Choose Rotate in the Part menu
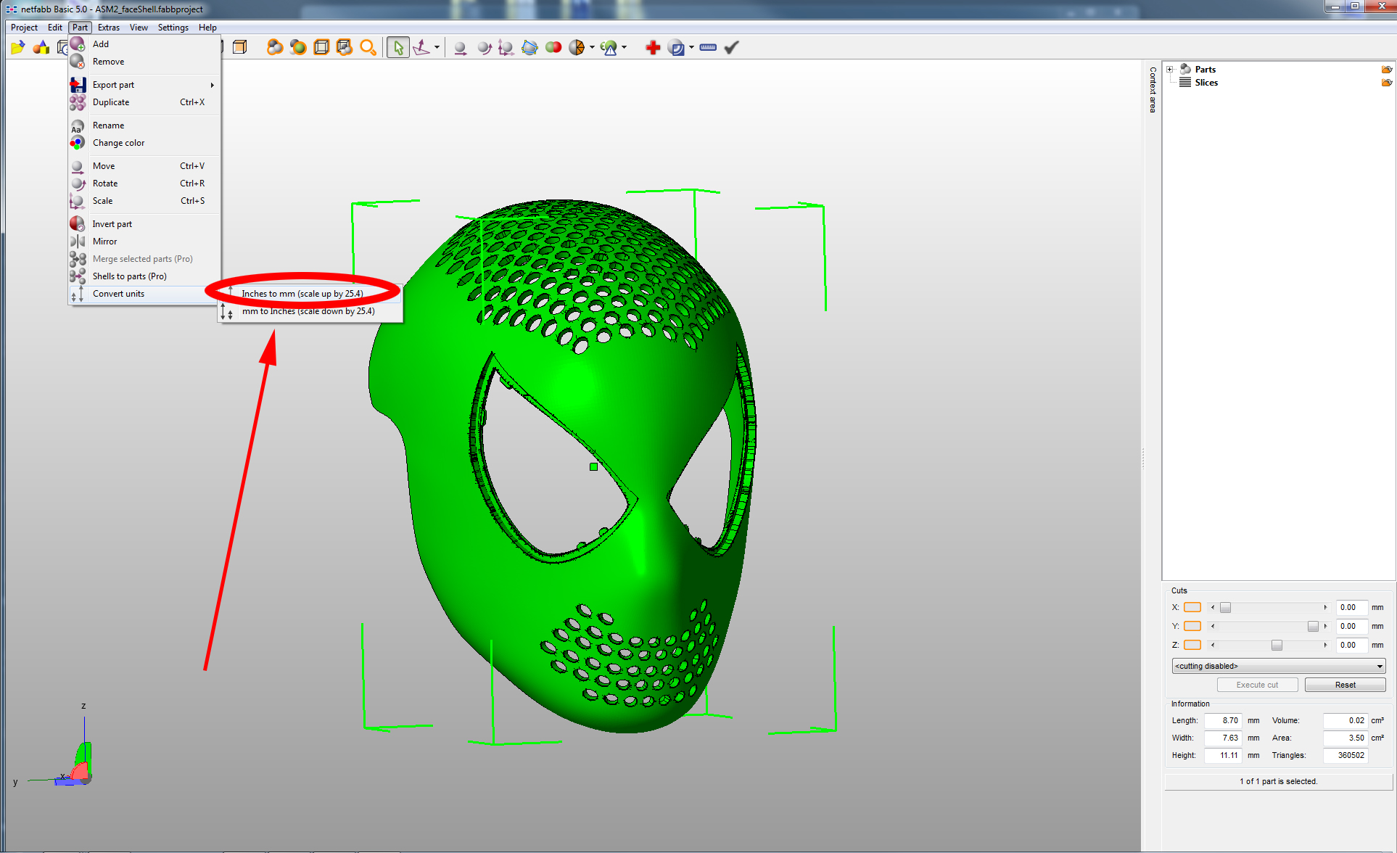This screenshot has width=1397, height=853. tap(144, 184)
